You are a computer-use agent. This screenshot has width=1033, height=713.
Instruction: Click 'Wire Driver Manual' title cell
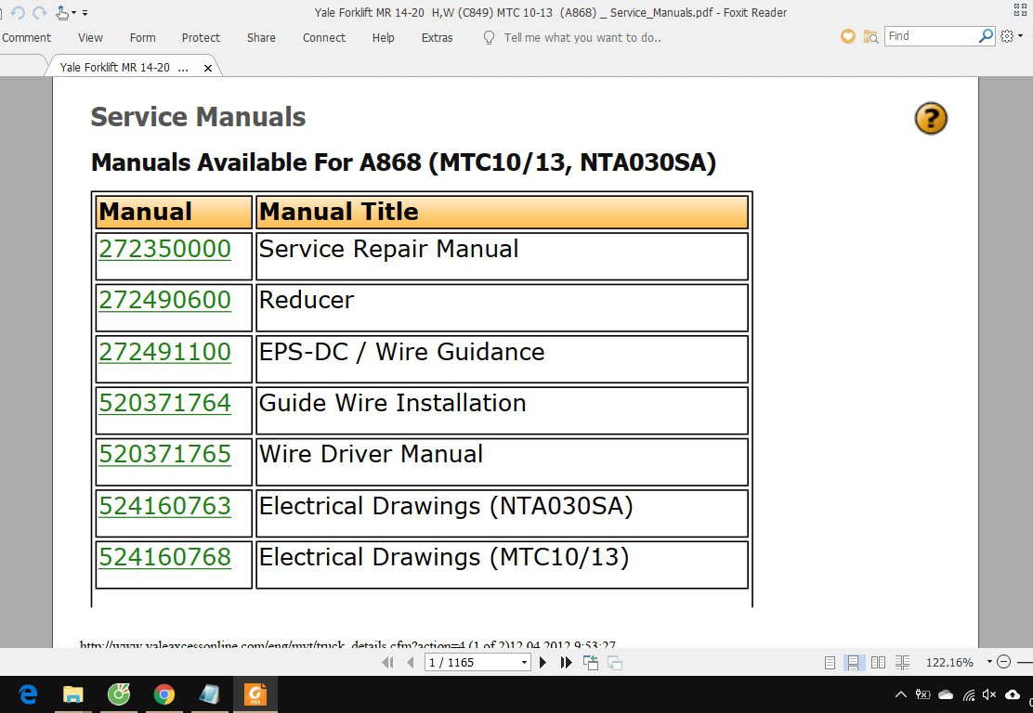(502, 461)
